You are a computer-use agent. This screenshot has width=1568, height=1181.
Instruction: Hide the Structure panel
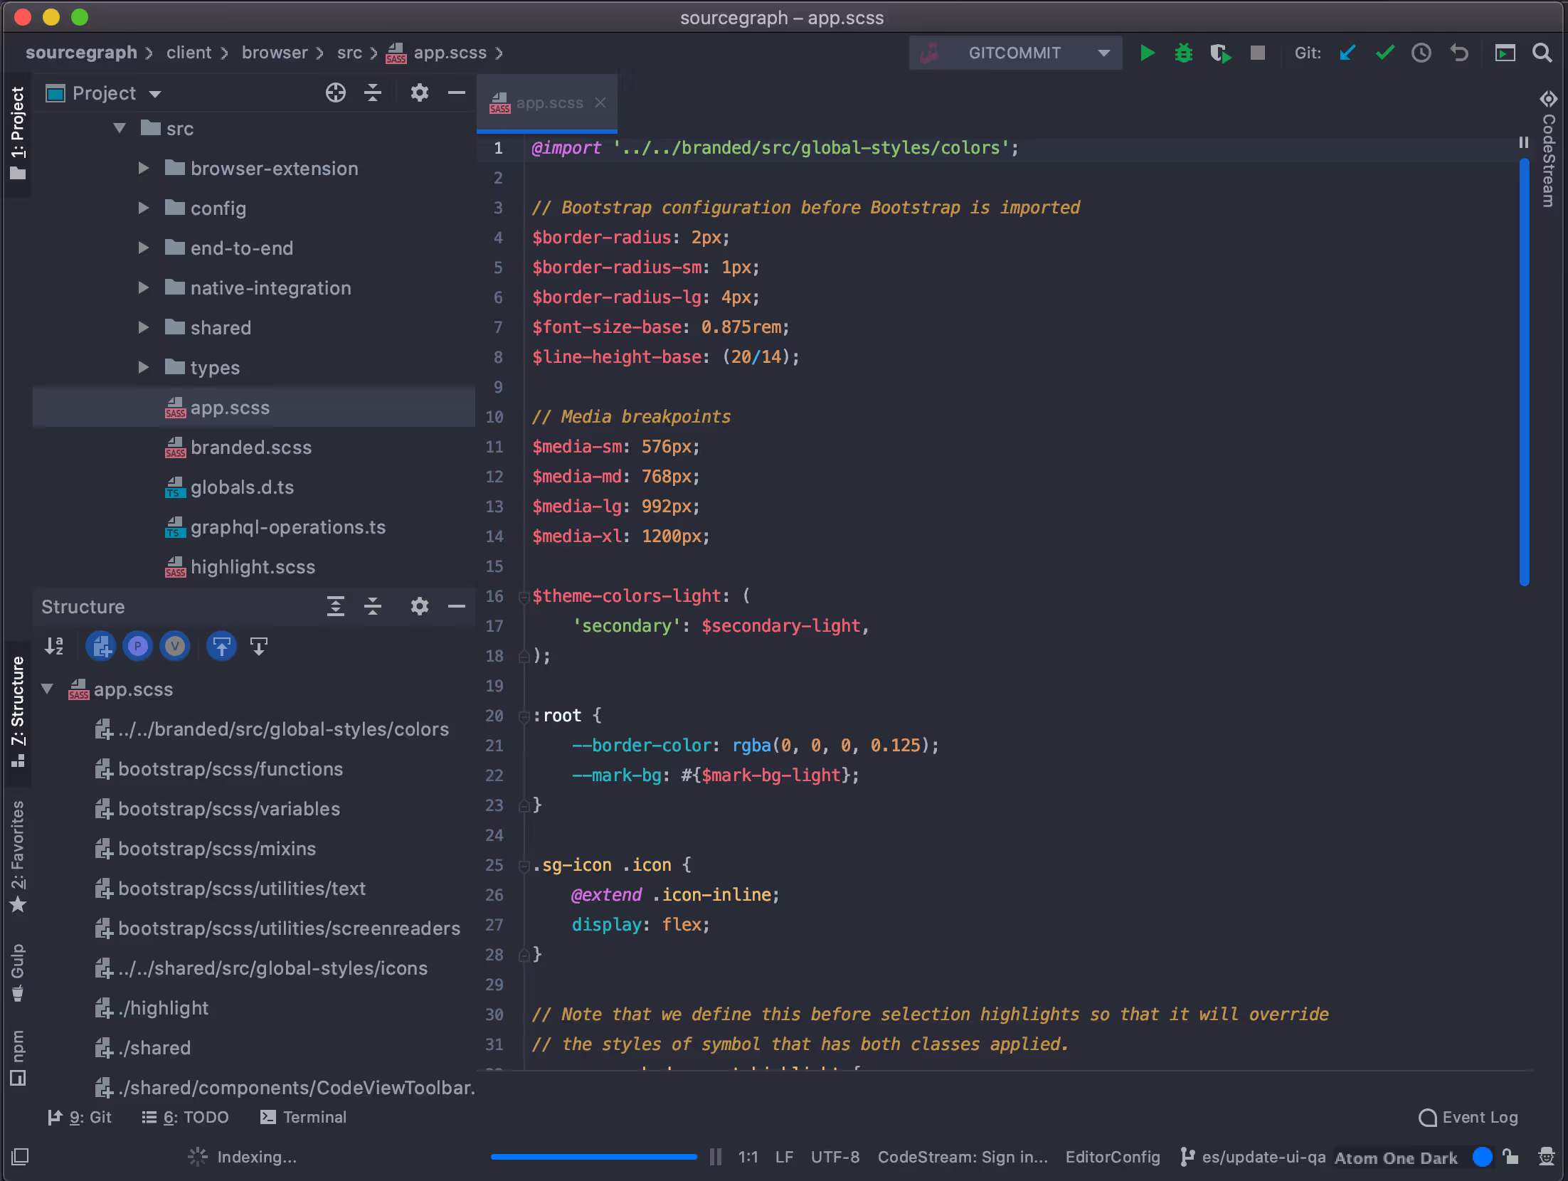[457, 607]
